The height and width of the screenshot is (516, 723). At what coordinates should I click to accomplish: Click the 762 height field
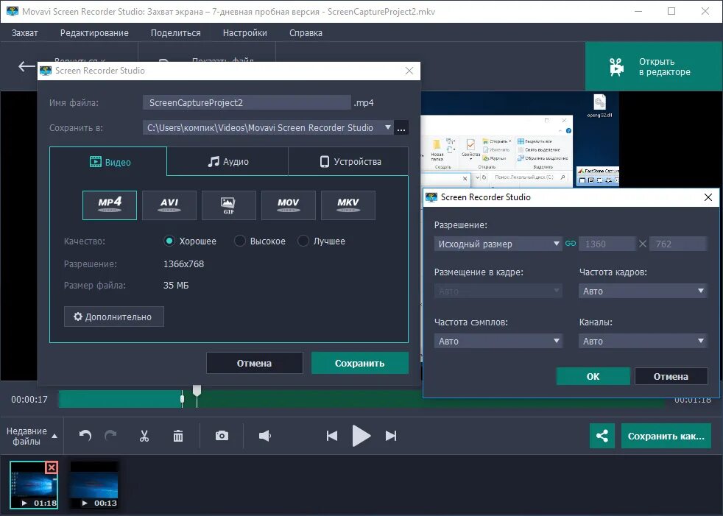pyautogui.click(x=678, y=244)
